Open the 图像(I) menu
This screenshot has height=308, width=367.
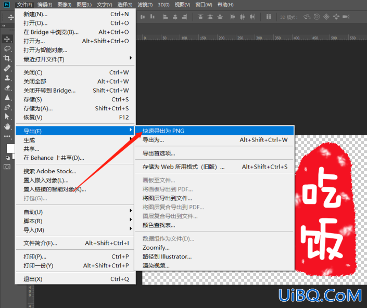pyautogui.click(x=65, y=5)
